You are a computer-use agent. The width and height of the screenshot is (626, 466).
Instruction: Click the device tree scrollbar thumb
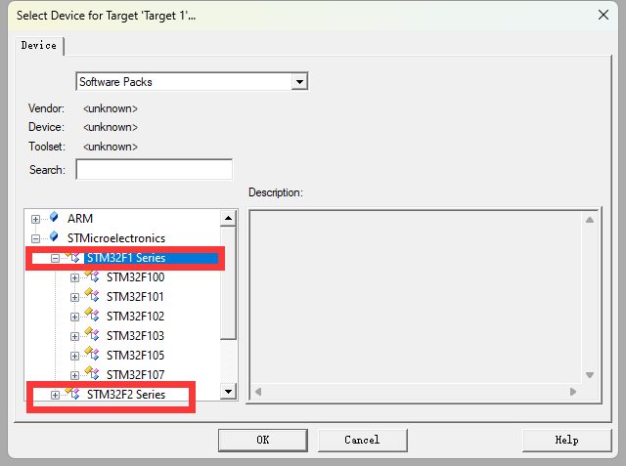coord(228,282)
